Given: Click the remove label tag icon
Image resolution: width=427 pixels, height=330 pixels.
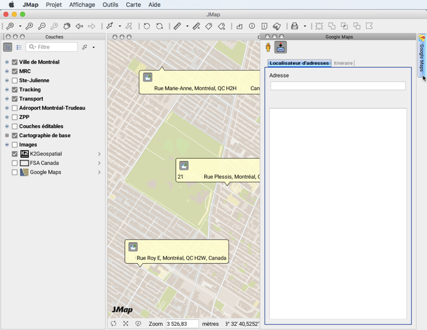Looking at the screenshot, I should point(222,26).
